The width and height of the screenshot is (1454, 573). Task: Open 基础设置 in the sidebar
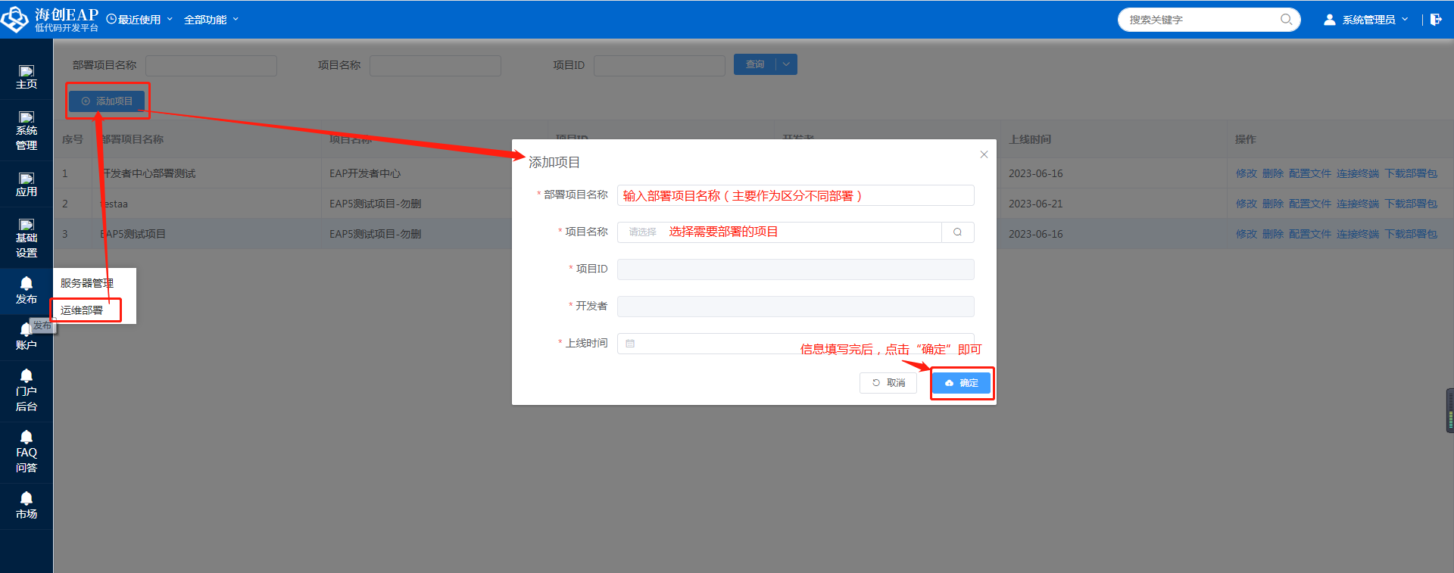click(27, 238)
